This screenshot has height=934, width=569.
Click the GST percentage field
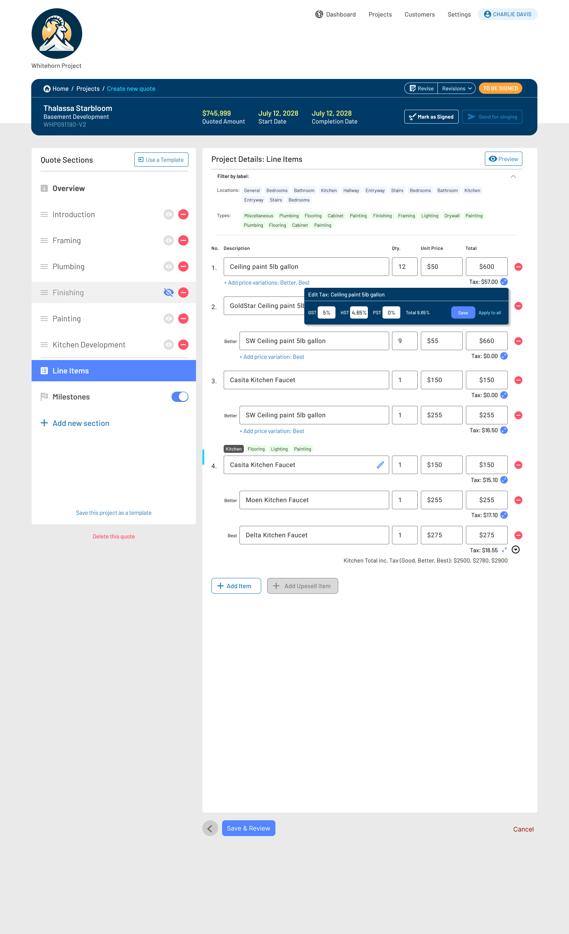click(326, 313)
